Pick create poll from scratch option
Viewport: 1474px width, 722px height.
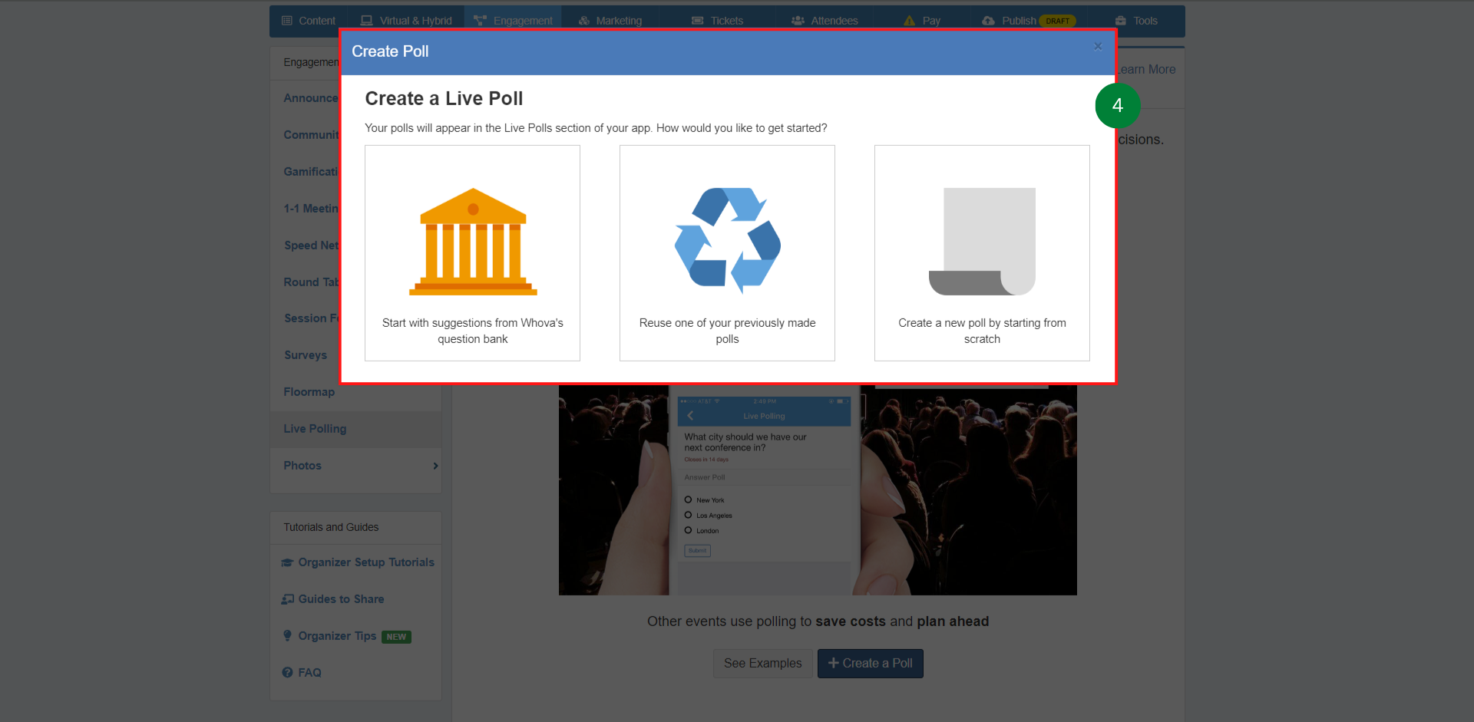(x=981, y=253)
